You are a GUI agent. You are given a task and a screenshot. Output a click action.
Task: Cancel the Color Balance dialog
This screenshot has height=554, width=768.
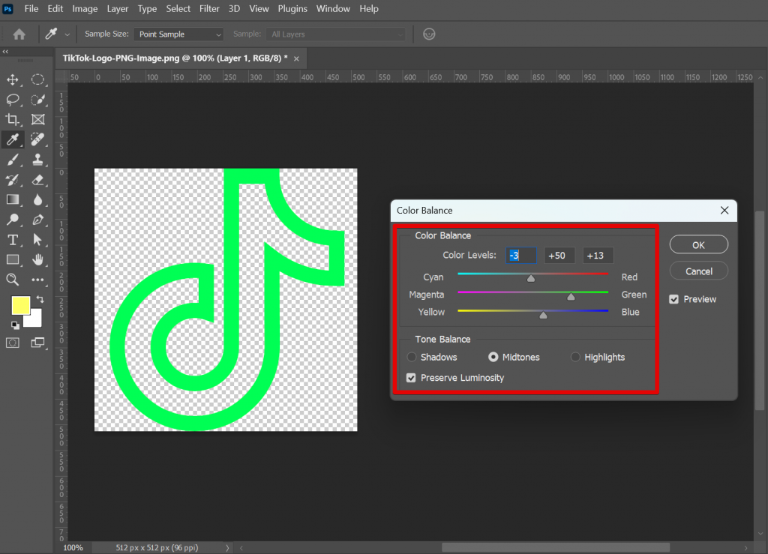click(x=698, y=271)
